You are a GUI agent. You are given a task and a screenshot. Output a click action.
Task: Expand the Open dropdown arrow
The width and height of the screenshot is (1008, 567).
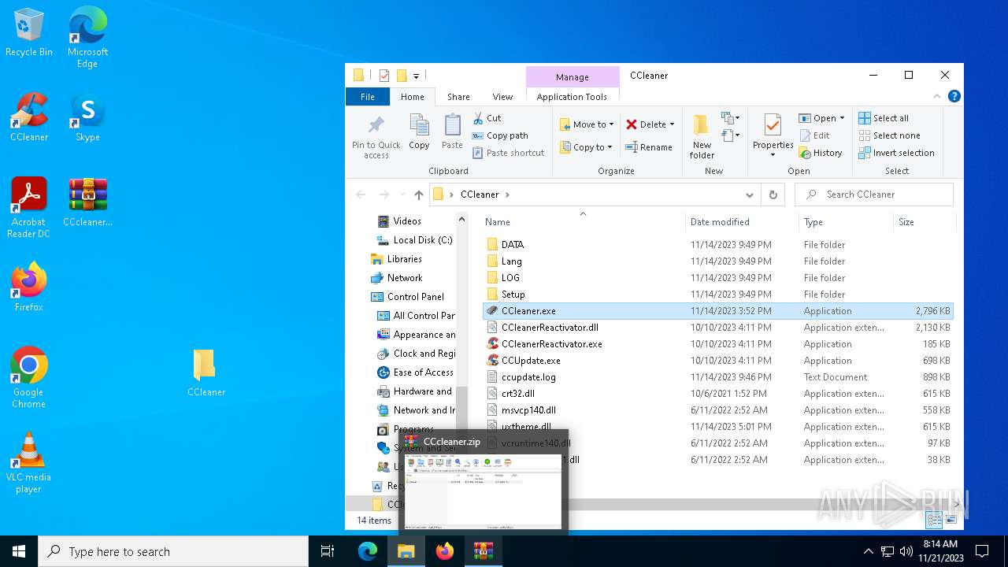tap(842, 118)
